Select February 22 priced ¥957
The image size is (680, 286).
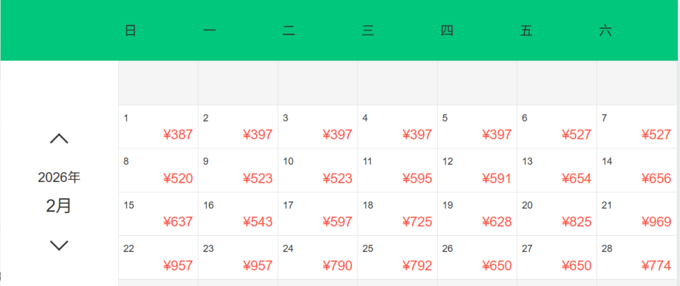coord(158,258)
